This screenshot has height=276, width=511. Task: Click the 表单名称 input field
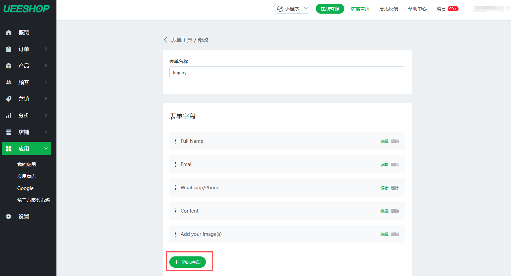pyautogui.click(x=287, y=72)
